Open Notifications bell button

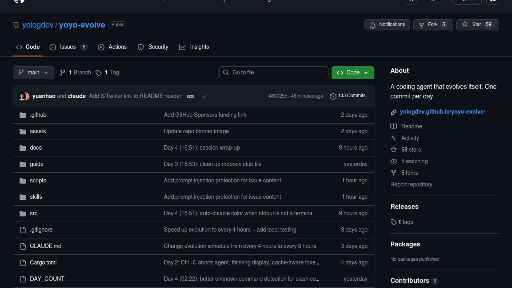(387, 25)
